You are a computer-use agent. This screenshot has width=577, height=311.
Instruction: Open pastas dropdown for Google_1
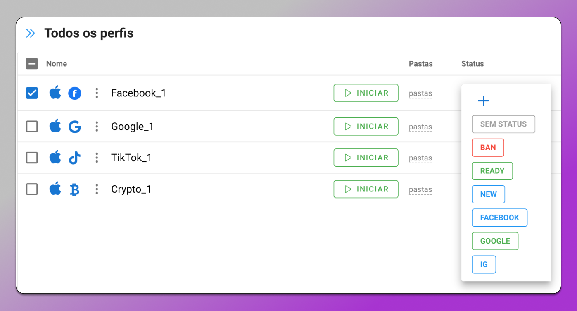(x=420, y=127)
